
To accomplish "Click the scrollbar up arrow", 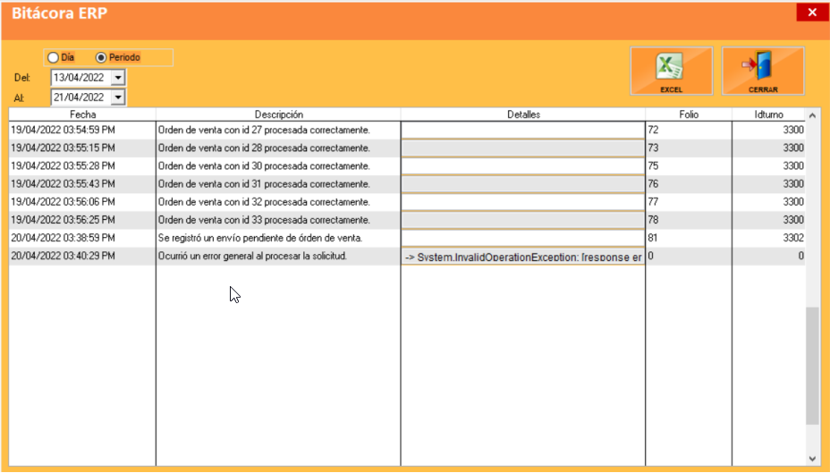I will [x=812, y=114].
